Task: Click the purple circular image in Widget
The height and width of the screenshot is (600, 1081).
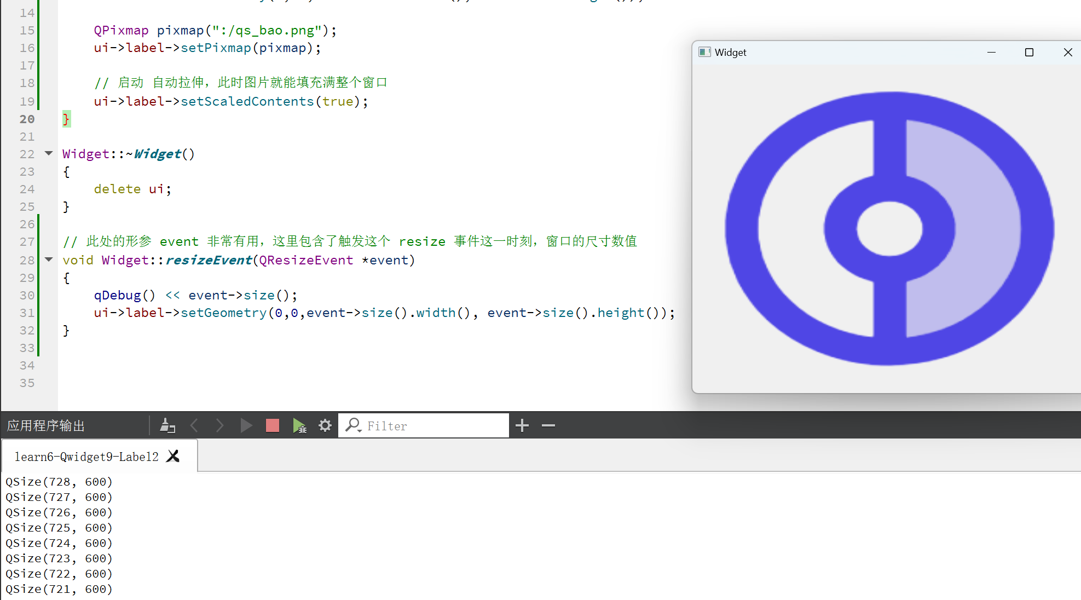Action: click(889, 228)
